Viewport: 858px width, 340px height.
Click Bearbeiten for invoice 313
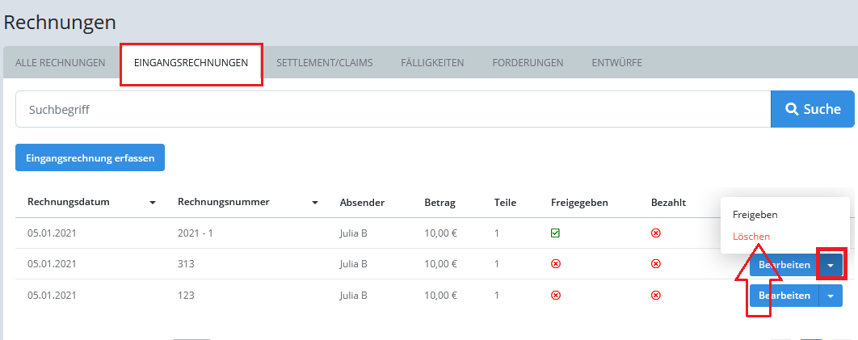pyautogui.click(x=784, y=265)
